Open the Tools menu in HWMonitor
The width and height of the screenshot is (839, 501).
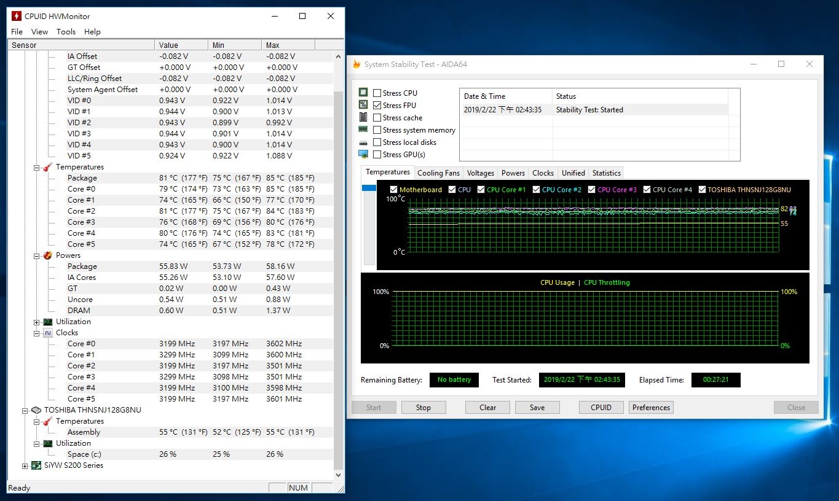click(x=66, y=32)
